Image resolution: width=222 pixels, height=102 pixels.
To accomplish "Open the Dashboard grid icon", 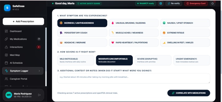I will point(6,31).
